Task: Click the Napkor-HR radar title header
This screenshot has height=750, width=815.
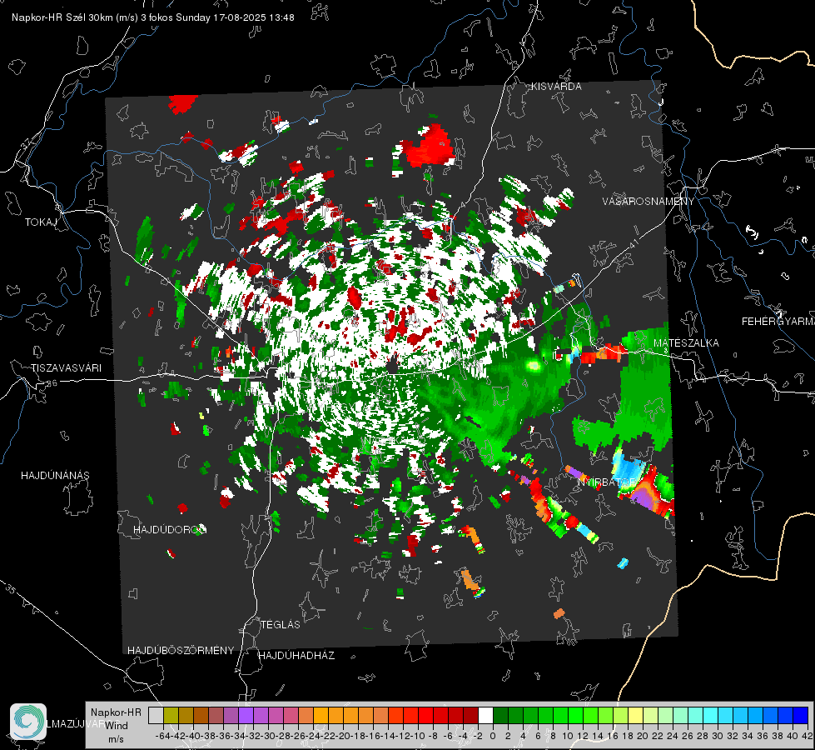Action: pyautogui.click(x=153, y=17)
